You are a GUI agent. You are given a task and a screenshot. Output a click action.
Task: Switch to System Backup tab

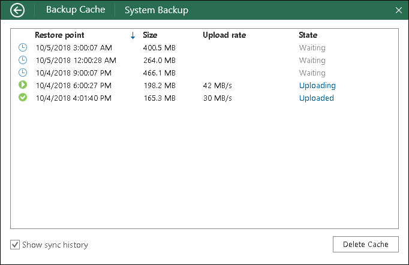pos(157,10)
